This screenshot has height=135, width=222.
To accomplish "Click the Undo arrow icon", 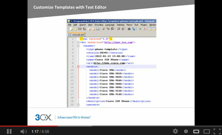I will click(x=119, y=29).
